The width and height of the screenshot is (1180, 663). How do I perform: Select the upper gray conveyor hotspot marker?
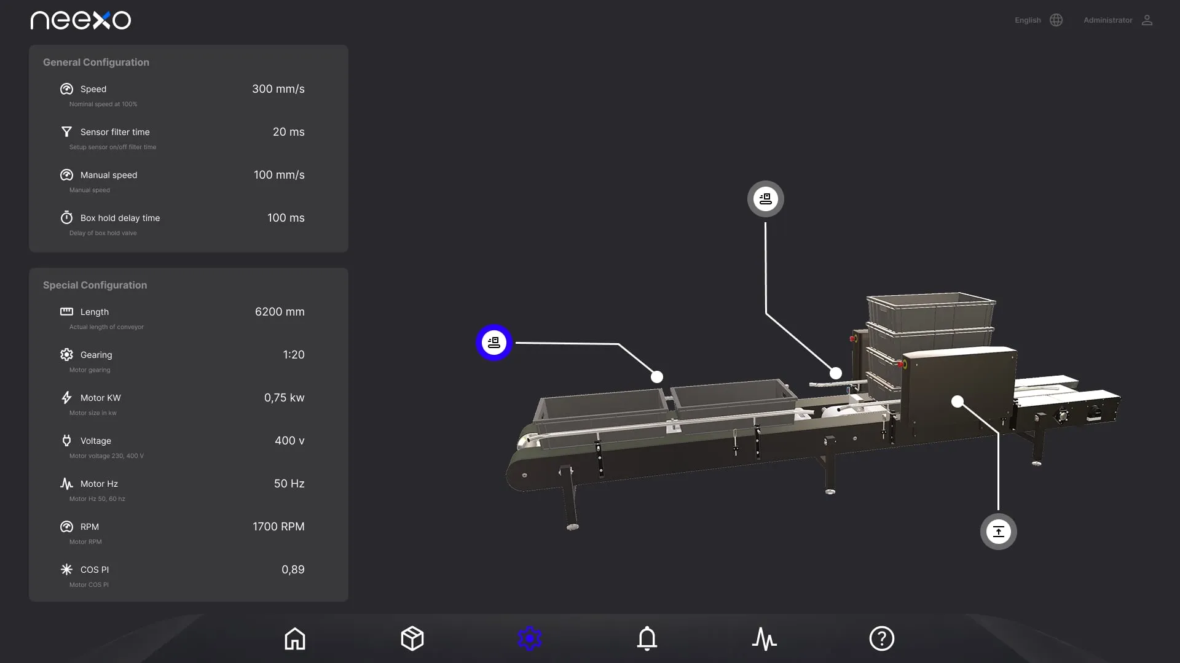pyautogui.click(x=766, y=199)
